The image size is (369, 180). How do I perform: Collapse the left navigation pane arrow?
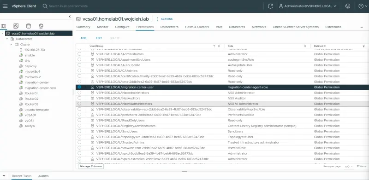(x=70, y=17)
